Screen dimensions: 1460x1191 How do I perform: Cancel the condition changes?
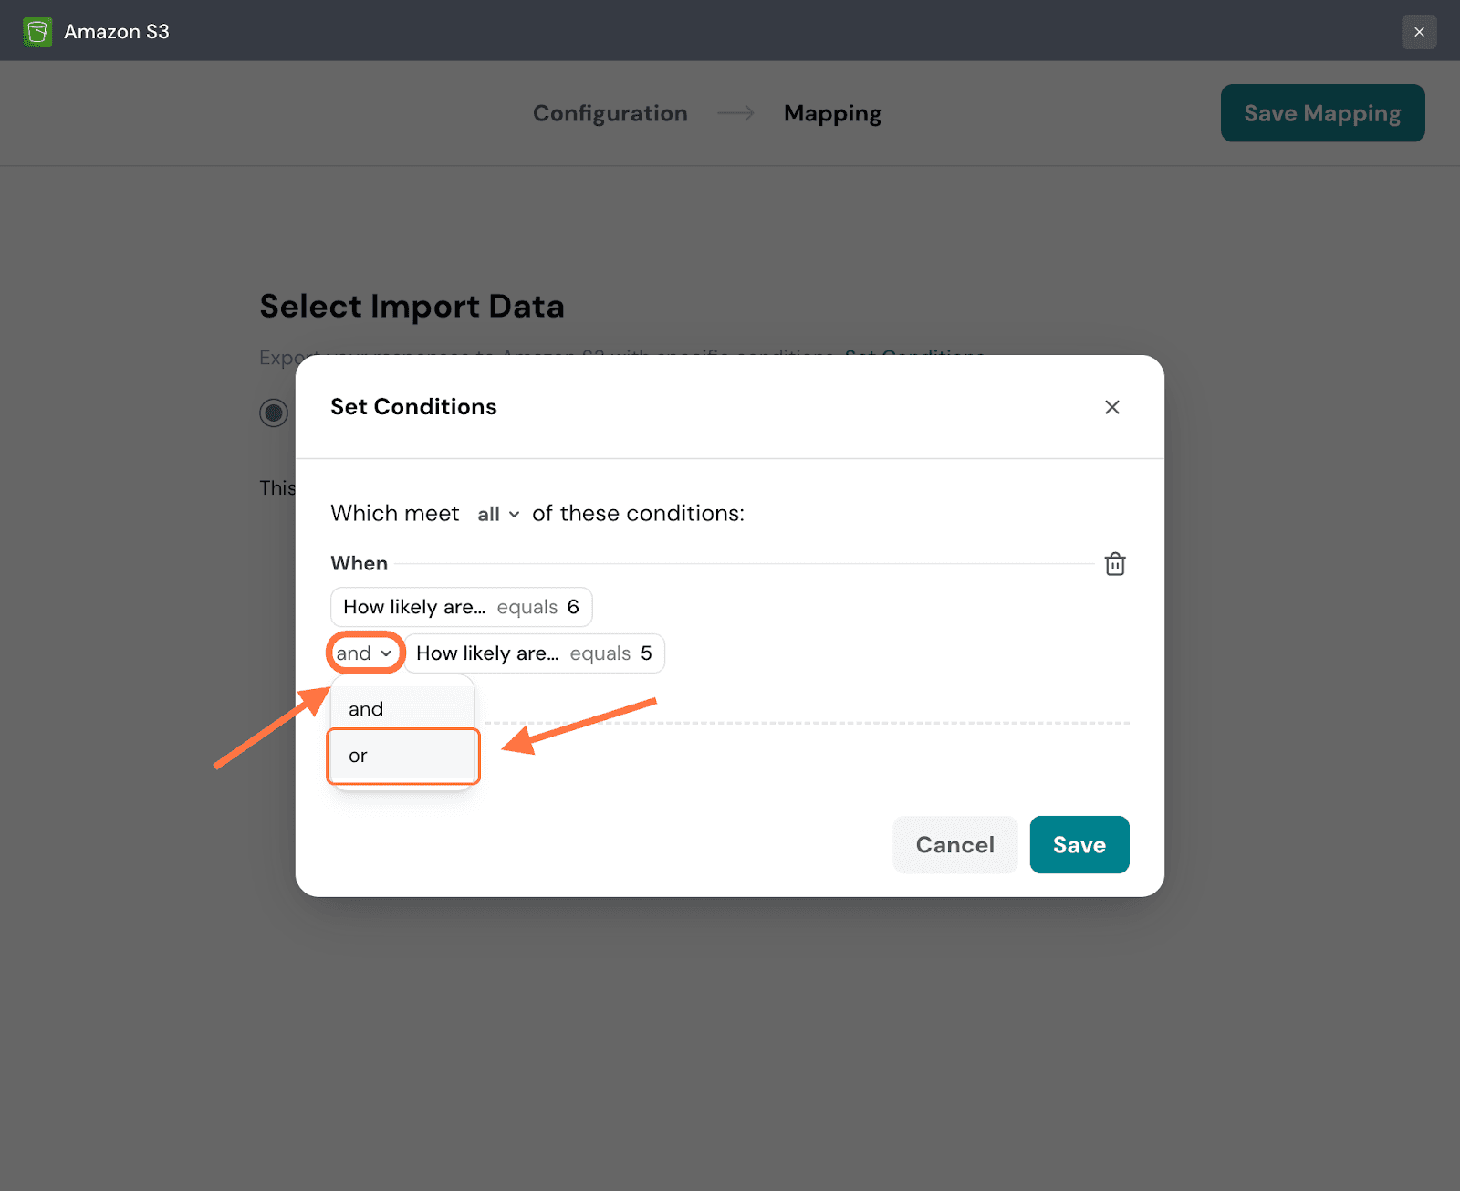954,845
